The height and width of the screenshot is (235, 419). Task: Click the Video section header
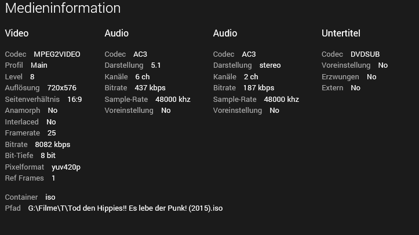(x=17, y=34)
